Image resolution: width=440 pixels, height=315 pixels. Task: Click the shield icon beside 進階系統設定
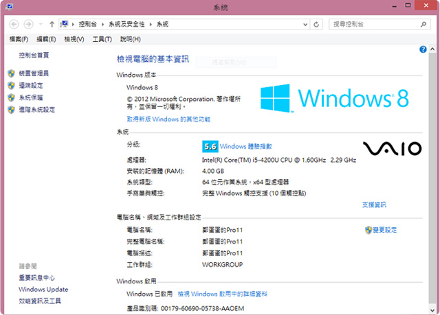pyautogui.click(x=11, y=110)
